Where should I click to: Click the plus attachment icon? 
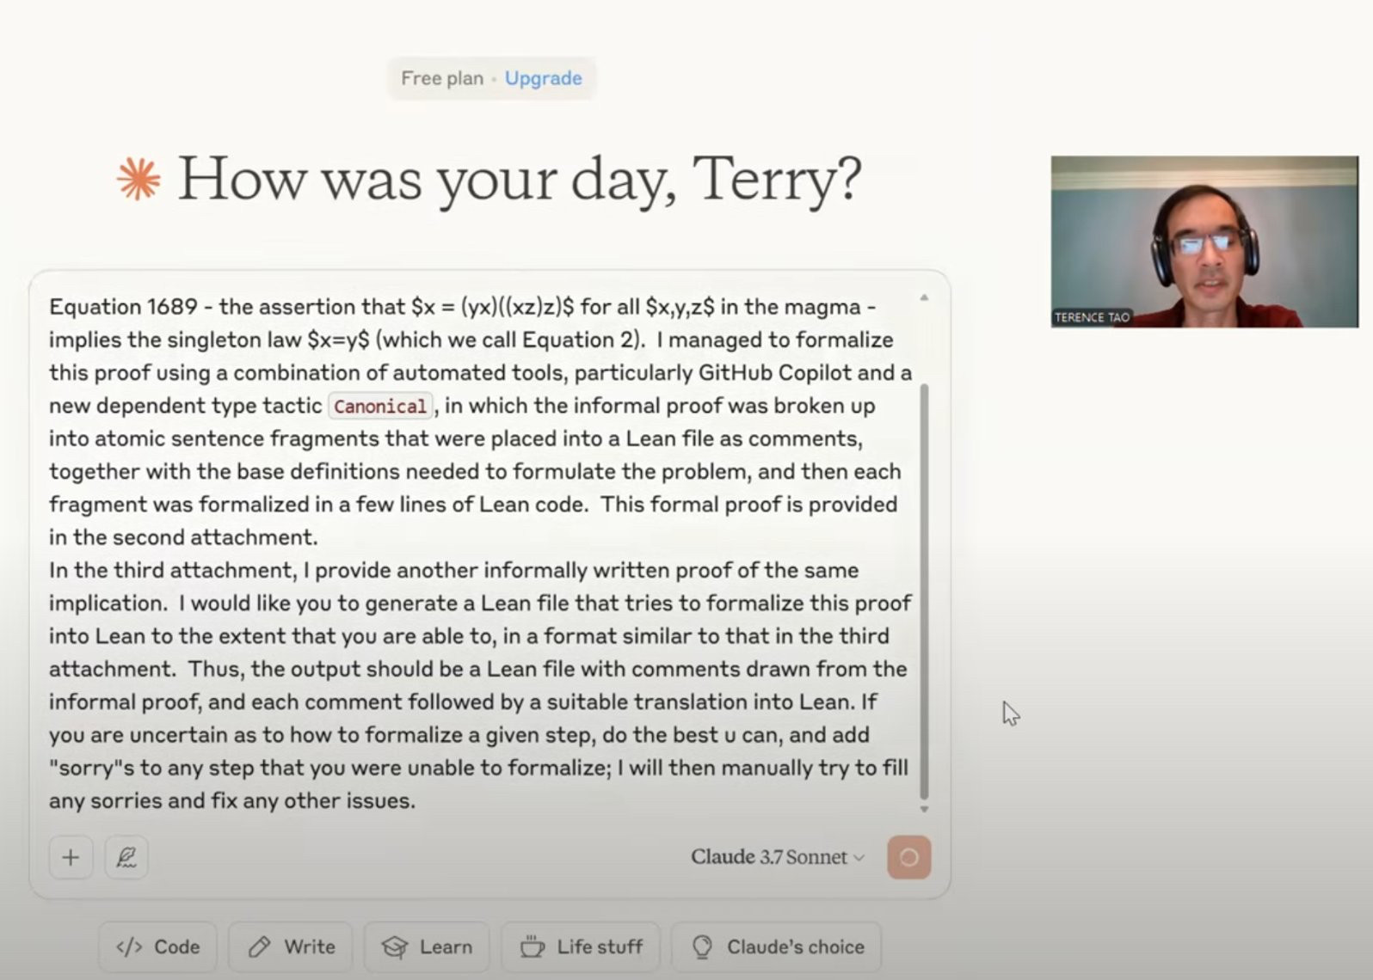[x=71, y=857]
